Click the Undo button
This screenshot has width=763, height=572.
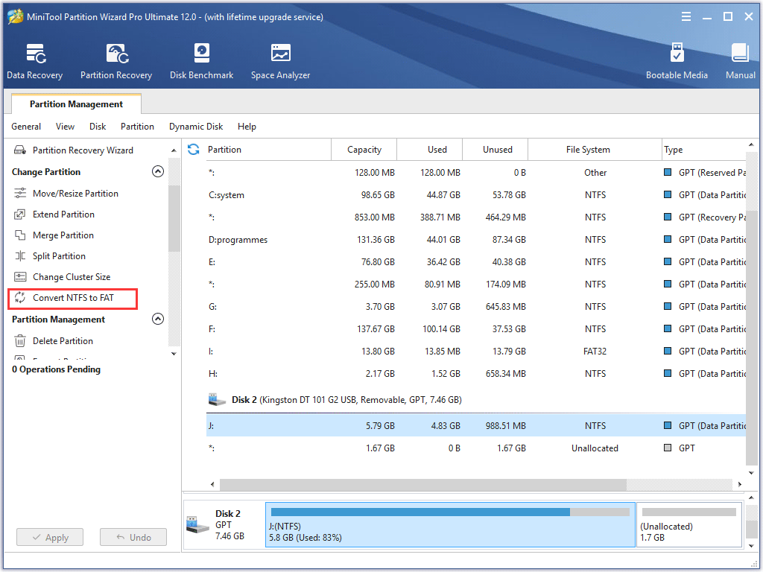point(133,537)
